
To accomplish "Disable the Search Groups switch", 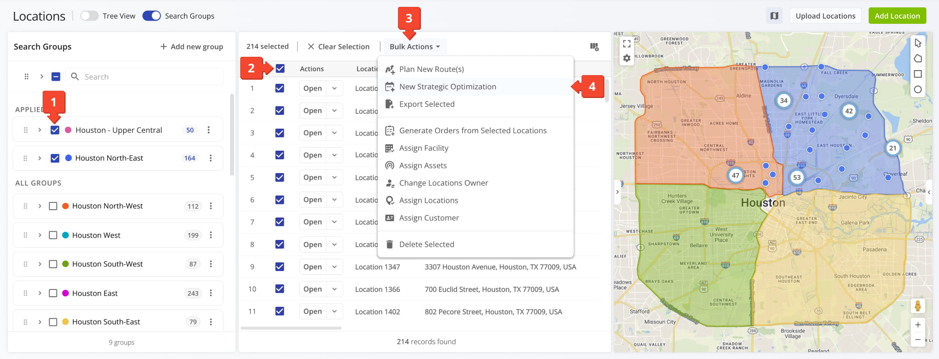I will [152, 16].
